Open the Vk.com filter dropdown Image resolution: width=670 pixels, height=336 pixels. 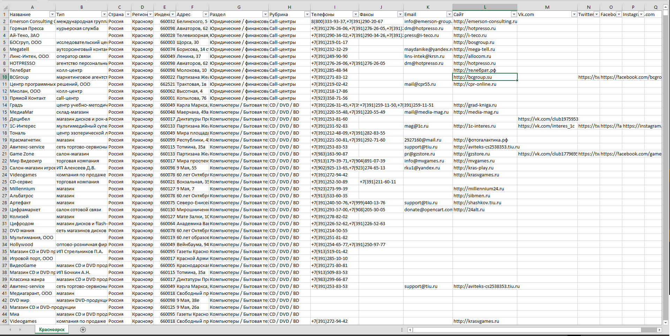(574, 14)
